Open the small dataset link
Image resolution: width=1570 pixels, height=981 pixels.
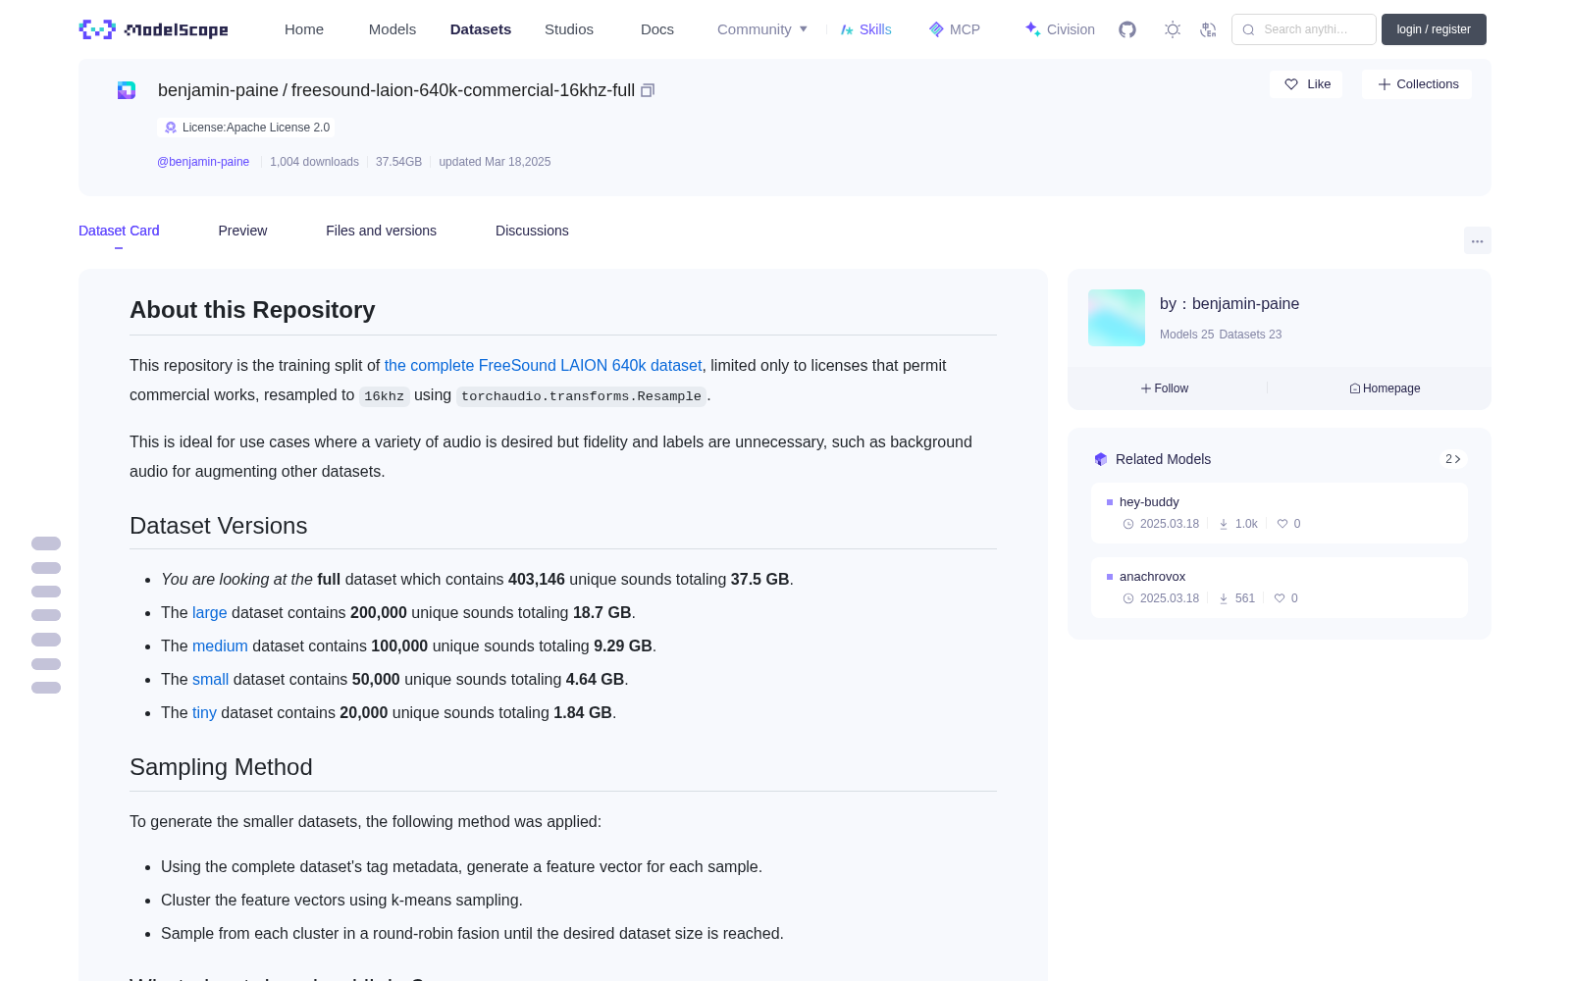coord(210,679)
